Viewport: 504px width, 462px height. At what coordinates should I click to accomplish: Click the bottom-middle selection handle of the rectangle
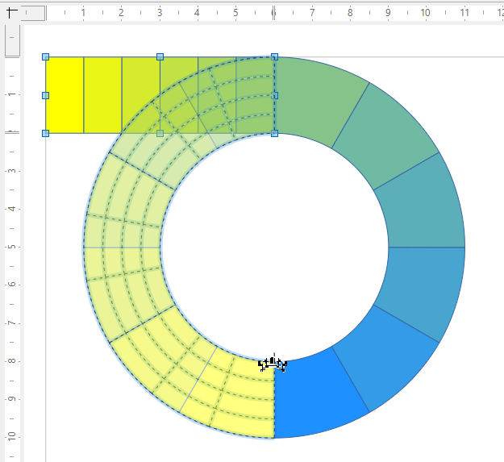click(x=160, y=133)
